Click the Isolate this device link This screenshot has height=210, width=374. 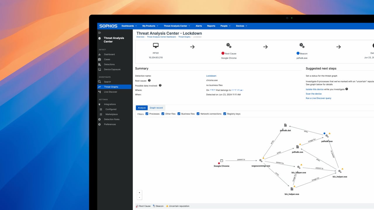(x=315, y=89)
